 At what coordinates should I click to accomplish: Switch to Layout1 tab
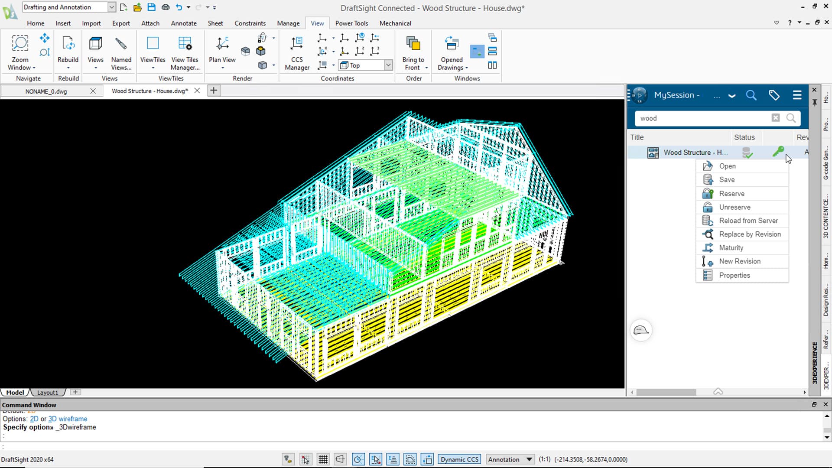coord(47,392)
